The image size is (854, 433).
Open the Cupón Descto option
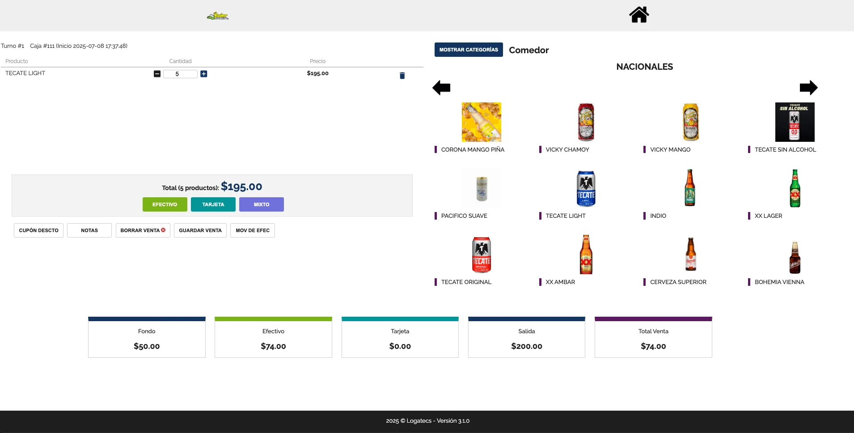pos(38,230)
